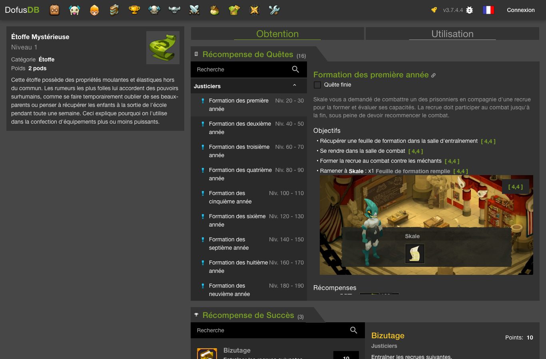546x359 pixels.
Task: Click the gold money bag icon
Action: (x=214, y=10)
